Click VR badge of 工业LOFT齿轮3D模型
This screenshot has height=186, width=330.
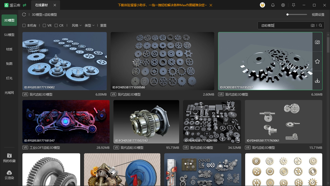(25, 148)
